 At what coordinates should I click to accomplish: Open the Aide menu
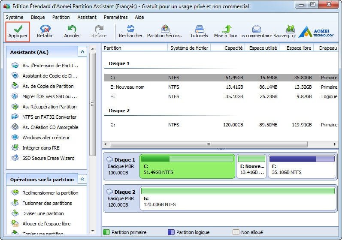coord(139,17)
